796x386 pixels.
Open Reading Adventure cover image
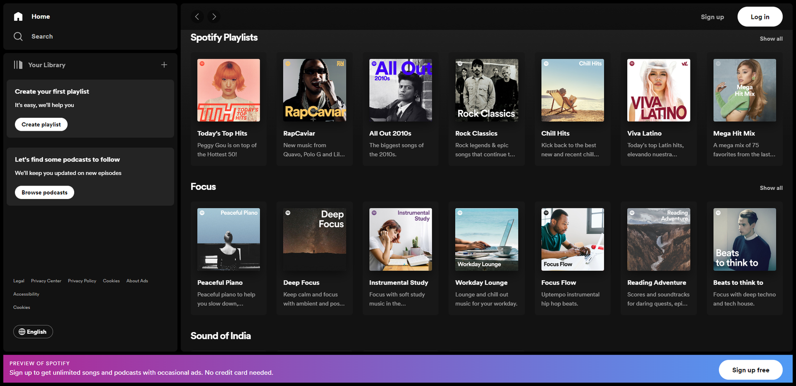pos(659,239)
